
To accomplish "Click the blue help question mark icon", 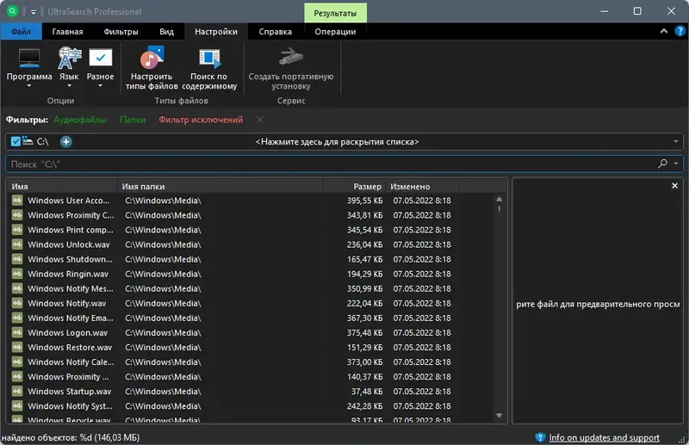I will click(680, 31).
